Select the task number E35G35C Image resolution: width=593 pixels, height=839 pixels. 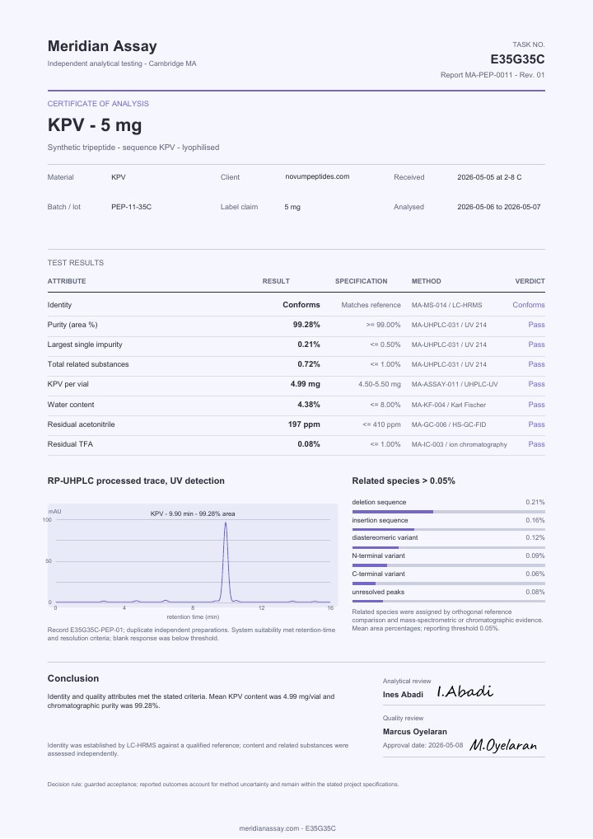pos(517,59)
